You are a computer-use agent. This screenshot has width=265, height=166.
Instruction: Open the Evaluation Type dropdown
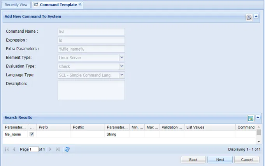(x=121, y=66)
